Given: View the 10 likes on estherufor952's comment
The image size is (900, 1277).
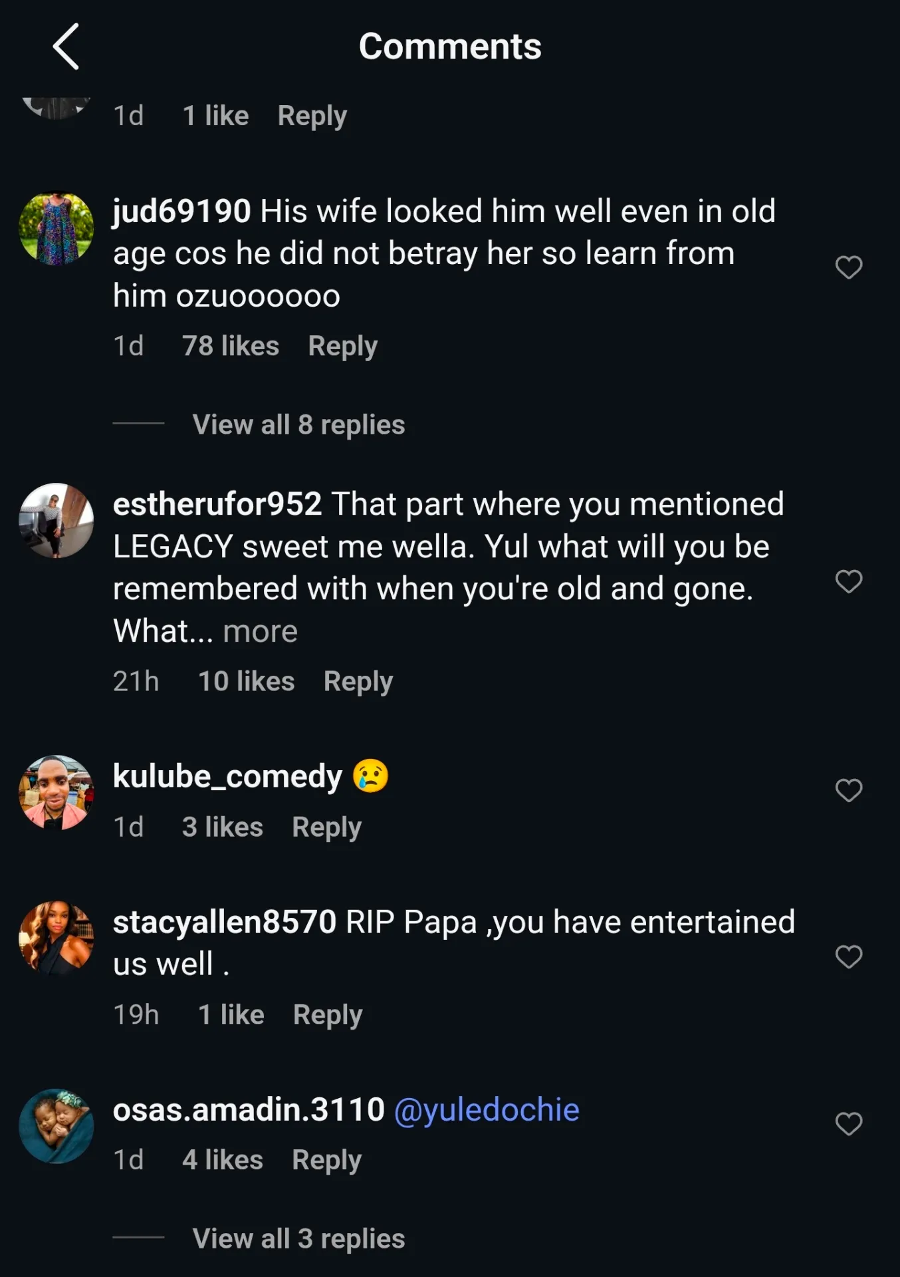Looking at the screenshot, I should pyautogui.click(x=246, y=681).
